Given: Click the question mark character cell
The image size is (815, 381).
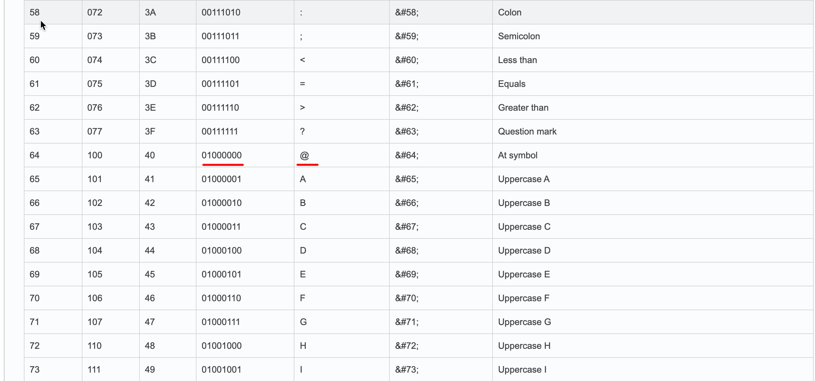Looking at the screenshot, I should tap(302, 132).
